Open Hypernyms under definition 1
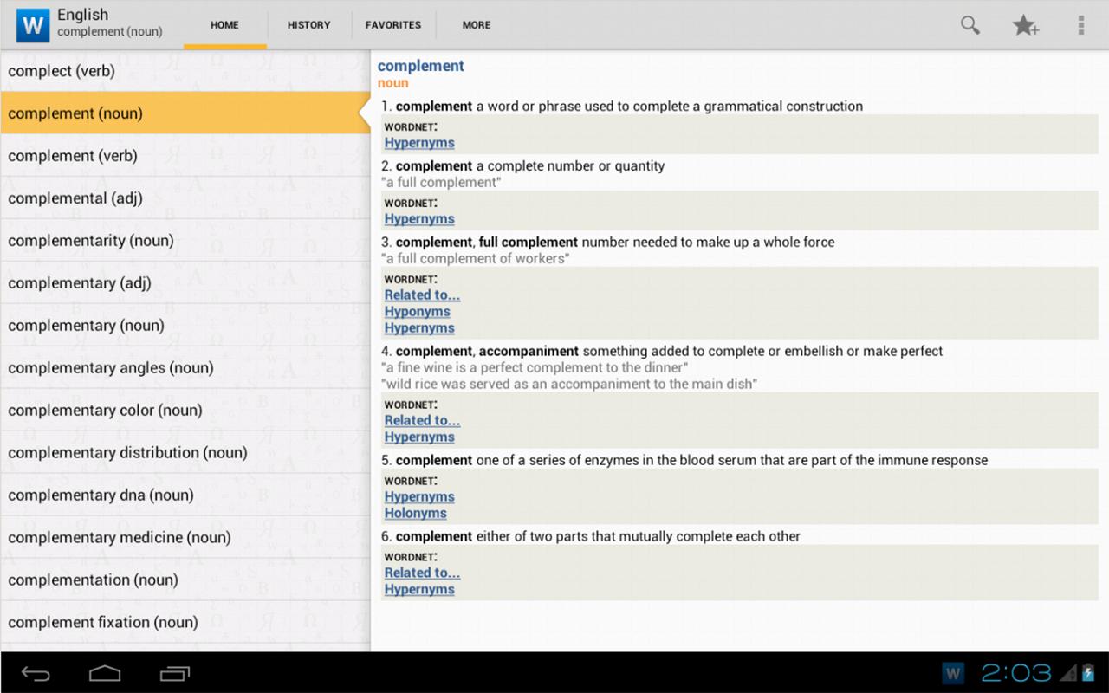 pos(419,142)
